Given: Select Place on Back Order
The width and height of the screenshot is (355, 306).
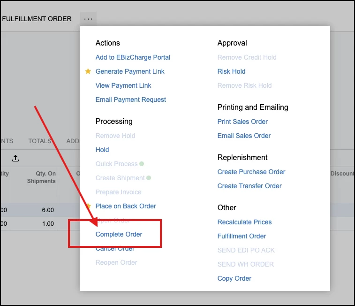Looking at the screenshot, I should click(x=126, y=206).
